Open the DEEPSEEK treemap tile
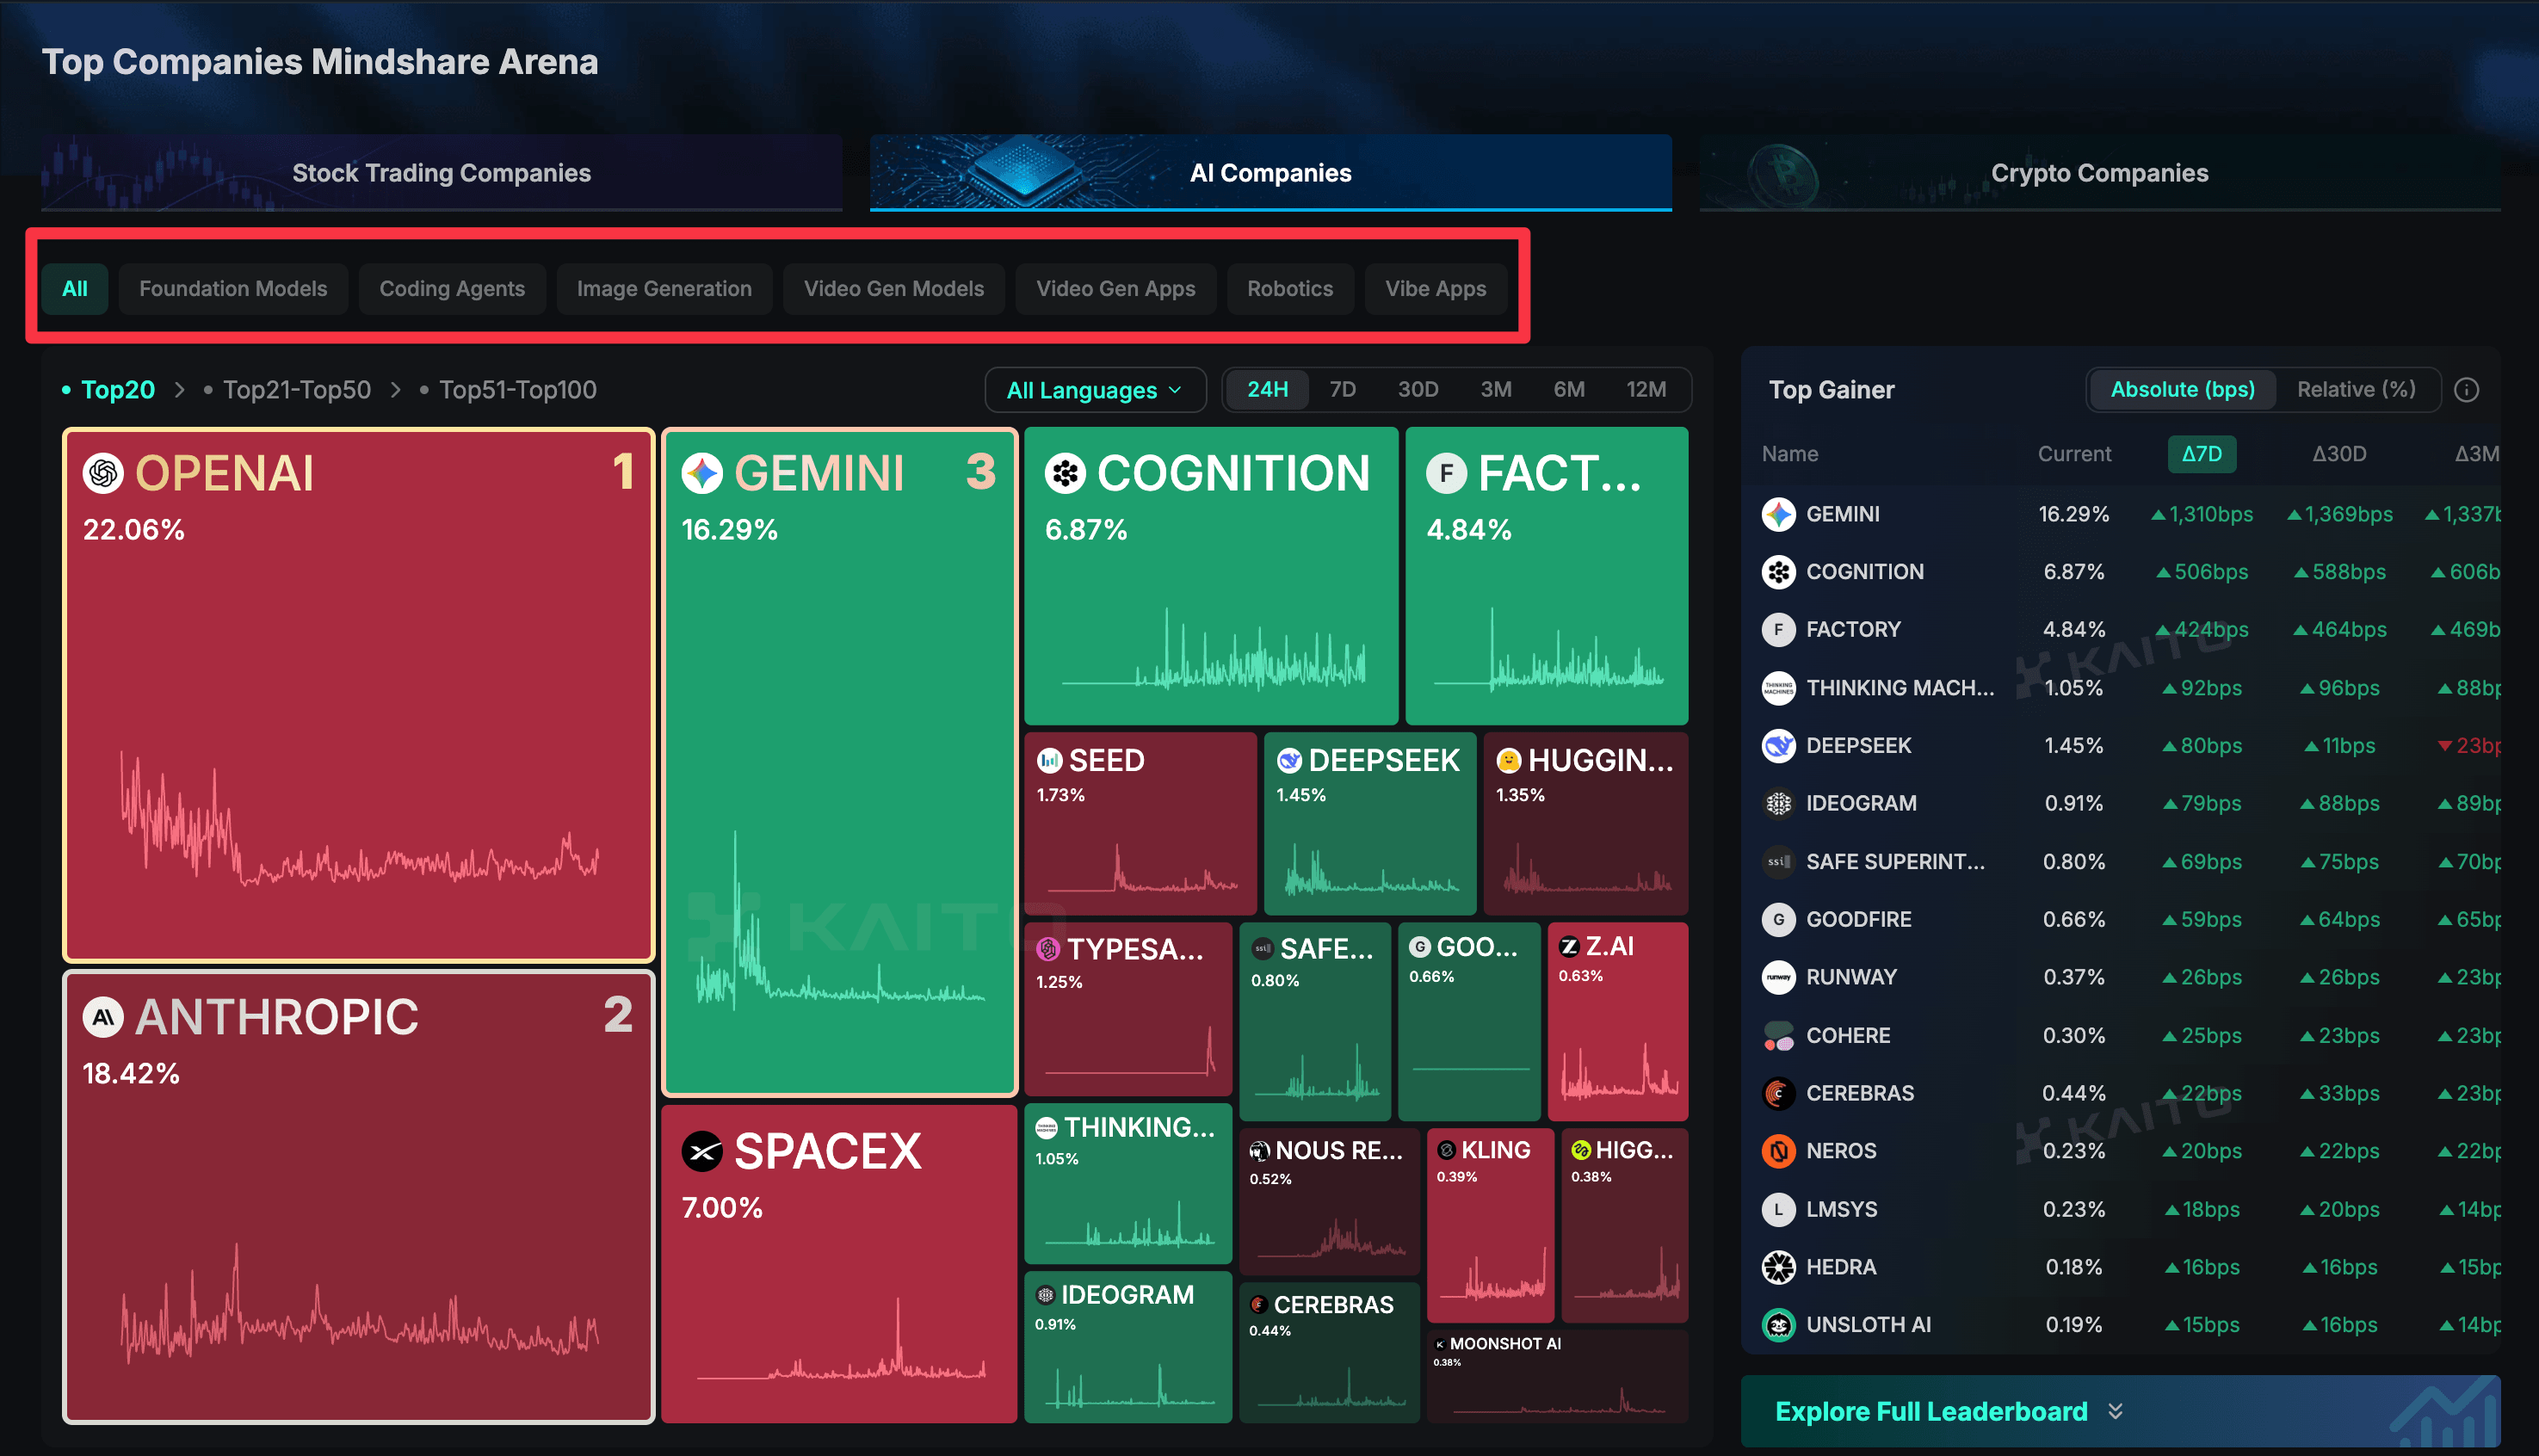 tap(1369, 823)
